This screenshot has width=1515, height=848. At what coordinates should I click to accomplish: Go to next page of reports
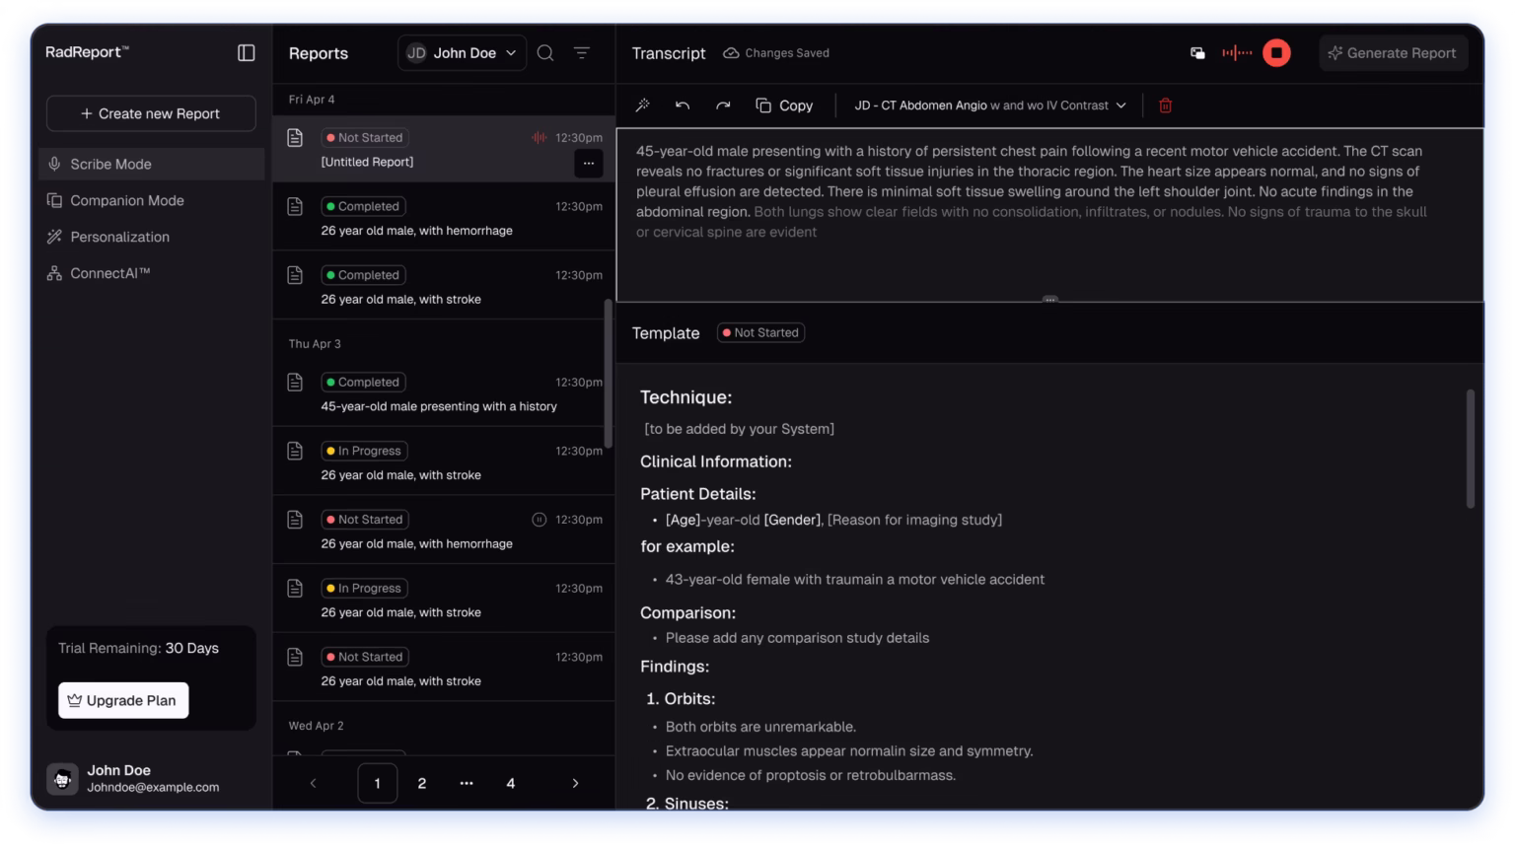pyautogui.click(x=575, y=783)
